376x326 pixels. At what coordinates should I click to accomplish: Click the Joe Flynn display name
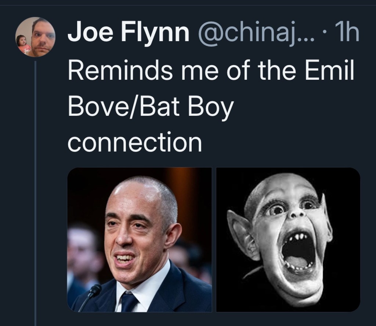(128, 34)
